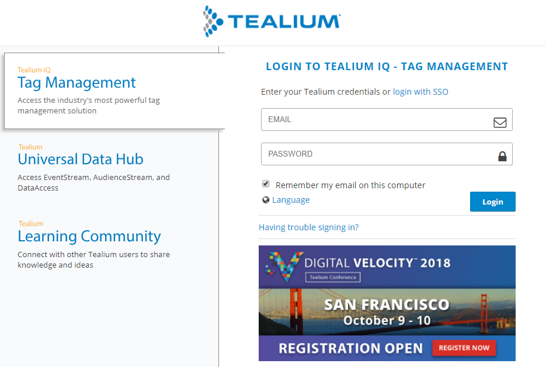Click the padlock icon in password field
546x367 pixels.
[502, 156]
